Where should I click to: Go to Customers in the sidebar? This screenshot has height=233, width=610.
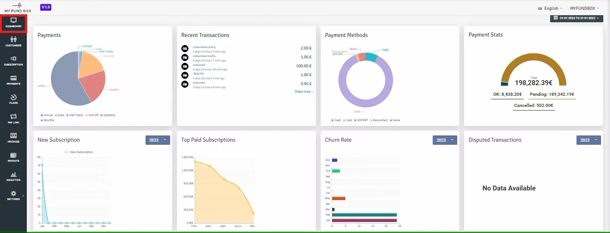(x=13, y=40)
